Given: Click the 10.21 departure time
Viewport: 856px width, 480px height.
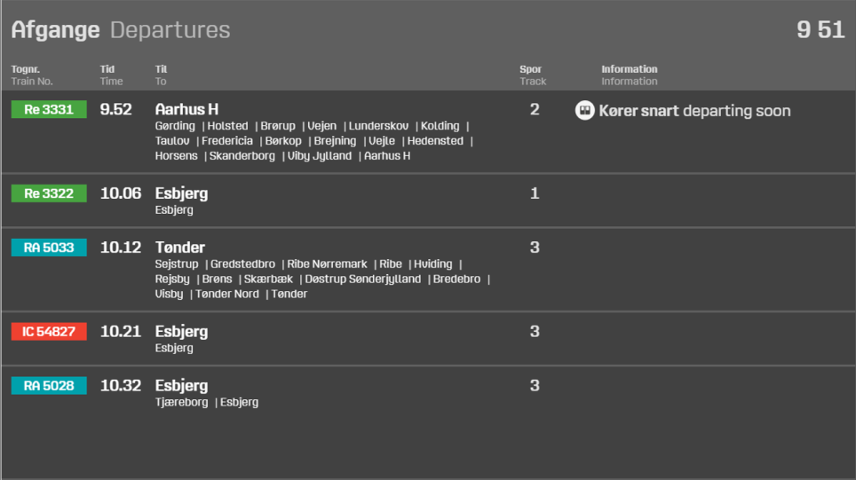Looking at the screenshot, I should pos(121,332).
